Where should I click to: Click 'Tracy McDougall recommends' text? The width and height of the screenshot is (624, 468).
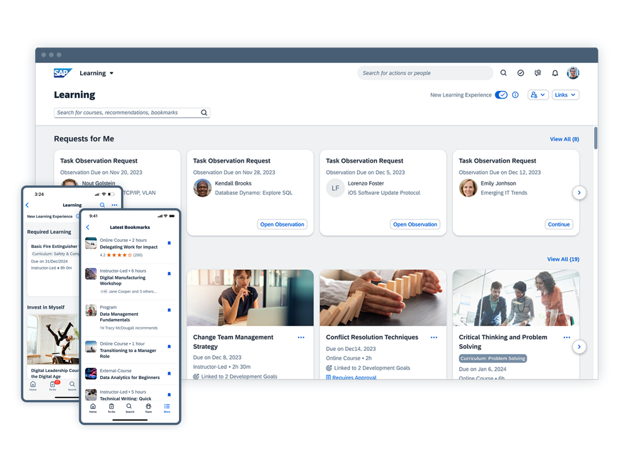(x=131, y=328)
